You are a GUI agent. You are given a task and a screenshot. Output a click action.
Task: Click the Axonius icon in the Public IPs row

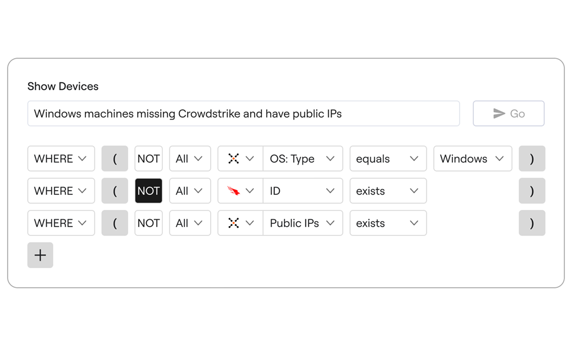tap(234, 223)
